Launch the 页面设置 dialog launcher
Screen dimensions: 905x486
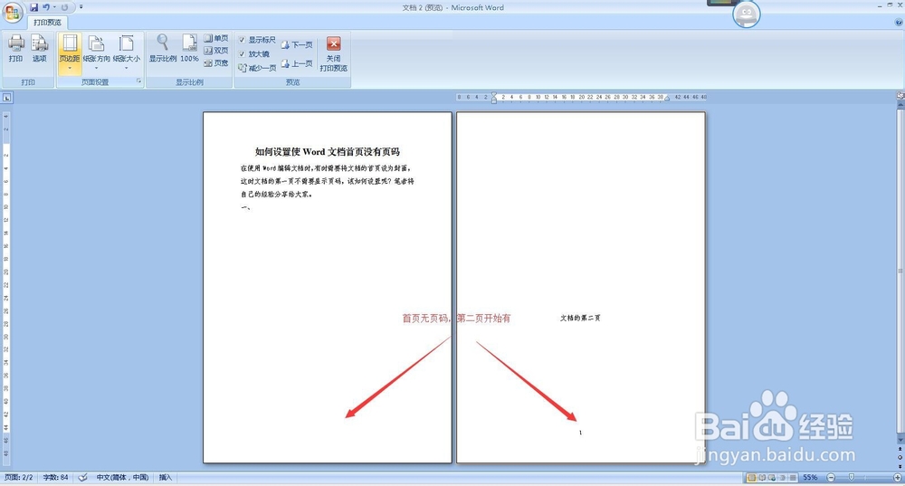point(139,82)
